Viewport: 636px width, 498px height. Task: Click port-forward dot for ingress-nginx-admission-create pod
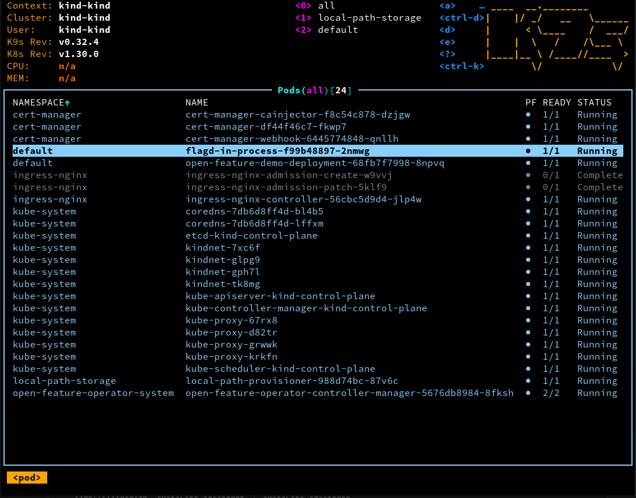click(x=528, y=175)
